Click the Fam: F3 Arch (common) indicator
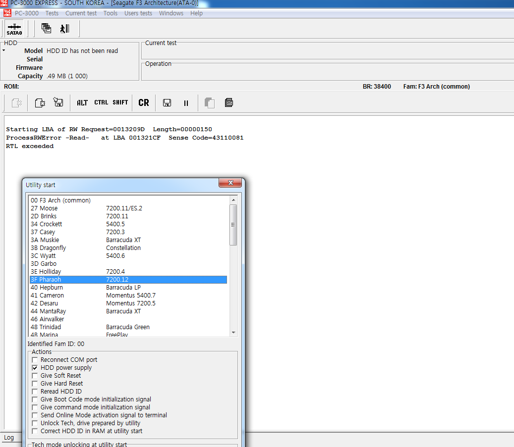Viewport: 514px width, 447px height. [436, 87]
